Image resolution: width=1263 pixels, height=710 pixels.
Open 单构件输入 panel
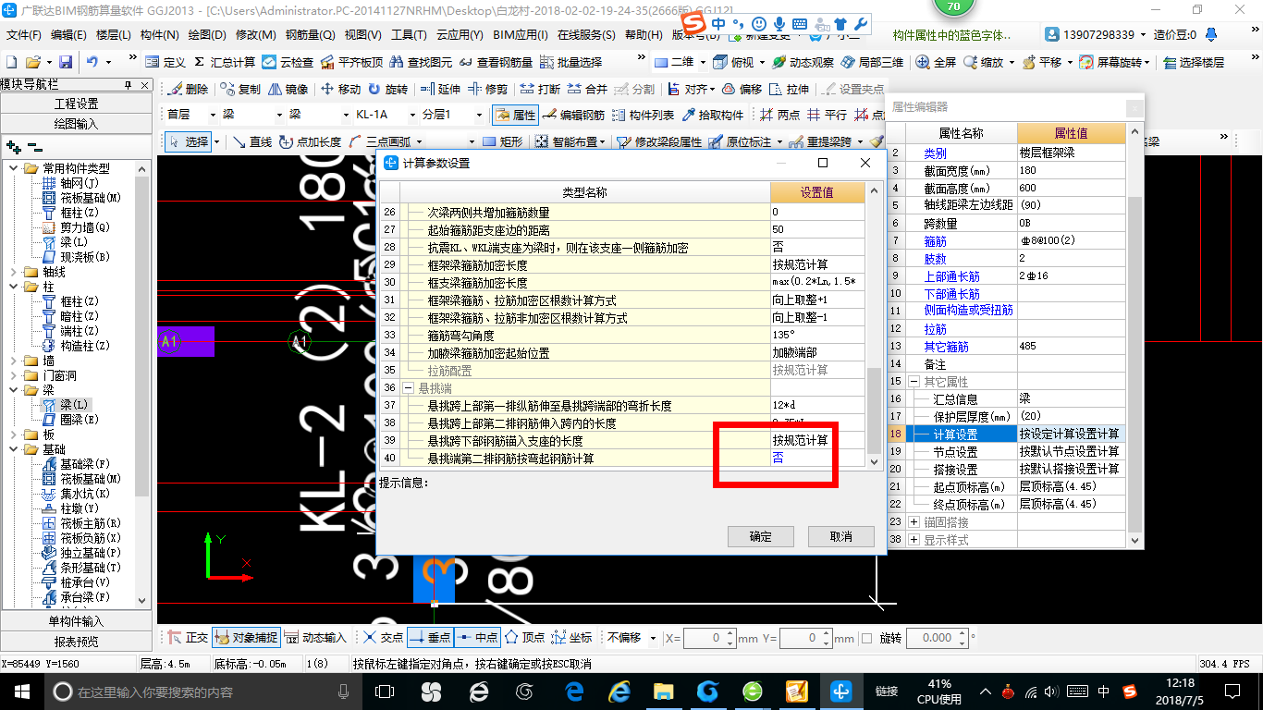(76, 621)
